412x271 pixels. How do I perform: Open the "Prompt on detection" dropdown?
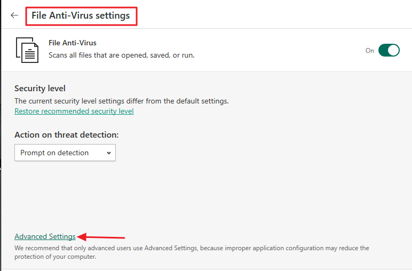click(65, 153)
